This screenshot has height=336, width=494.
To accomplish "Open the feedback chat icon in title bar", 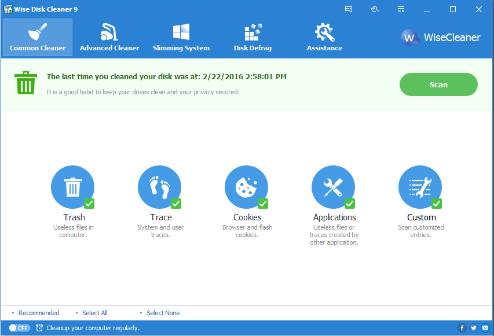I will coord(349,9).
